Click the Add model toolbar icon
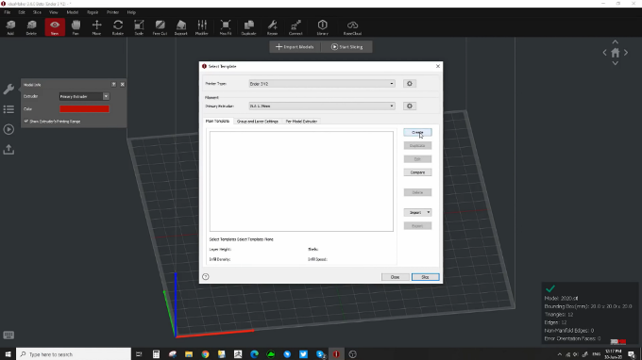Viewport: 642px width, 360px height. click(10, 27)
